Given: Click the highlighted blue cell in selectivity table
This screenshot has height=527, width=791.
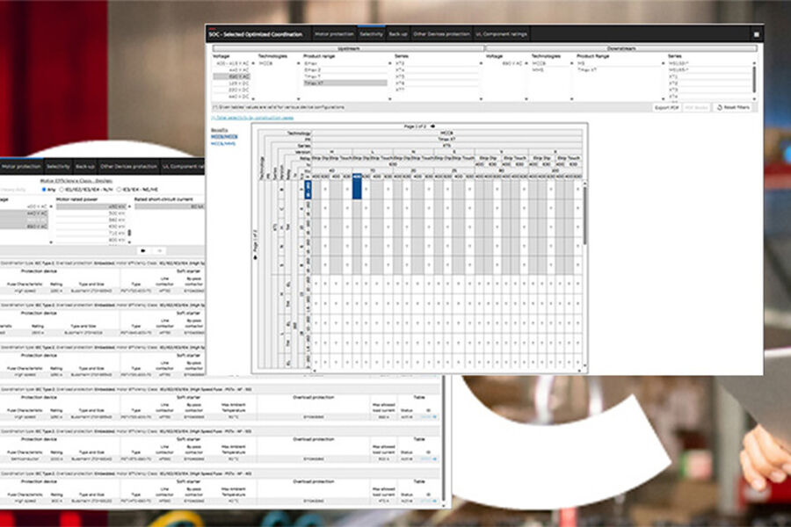Looking at the screenshot, I should (x=359, y=190).
